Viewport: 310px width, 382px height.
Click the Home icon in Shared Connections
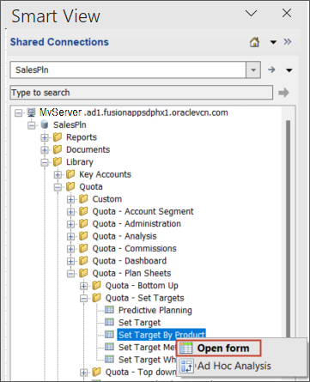[x=254, y=42]
